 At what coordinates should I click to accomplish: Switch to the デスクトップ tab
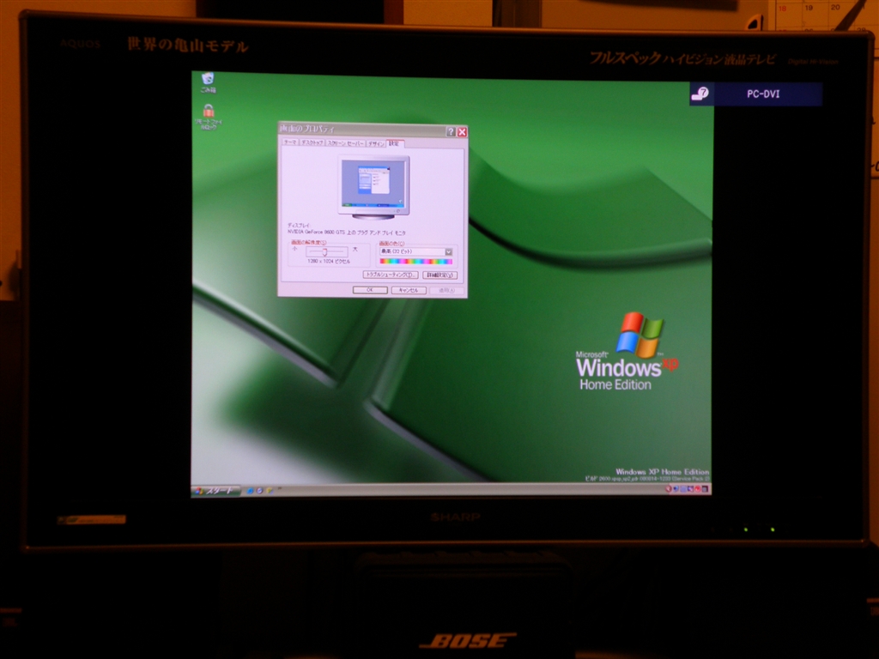coord(312,142)
